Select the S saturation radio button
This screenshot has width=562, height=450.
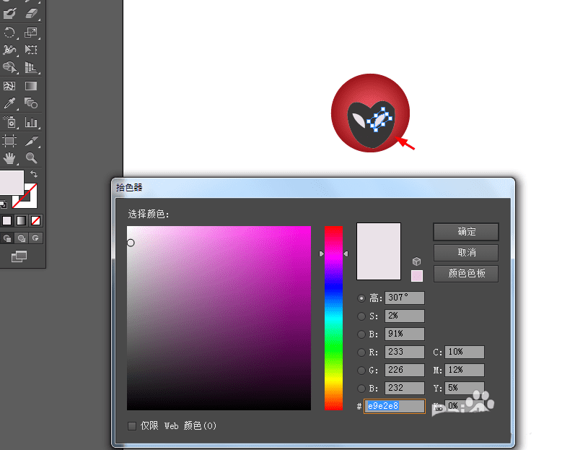tap(361, 316)
